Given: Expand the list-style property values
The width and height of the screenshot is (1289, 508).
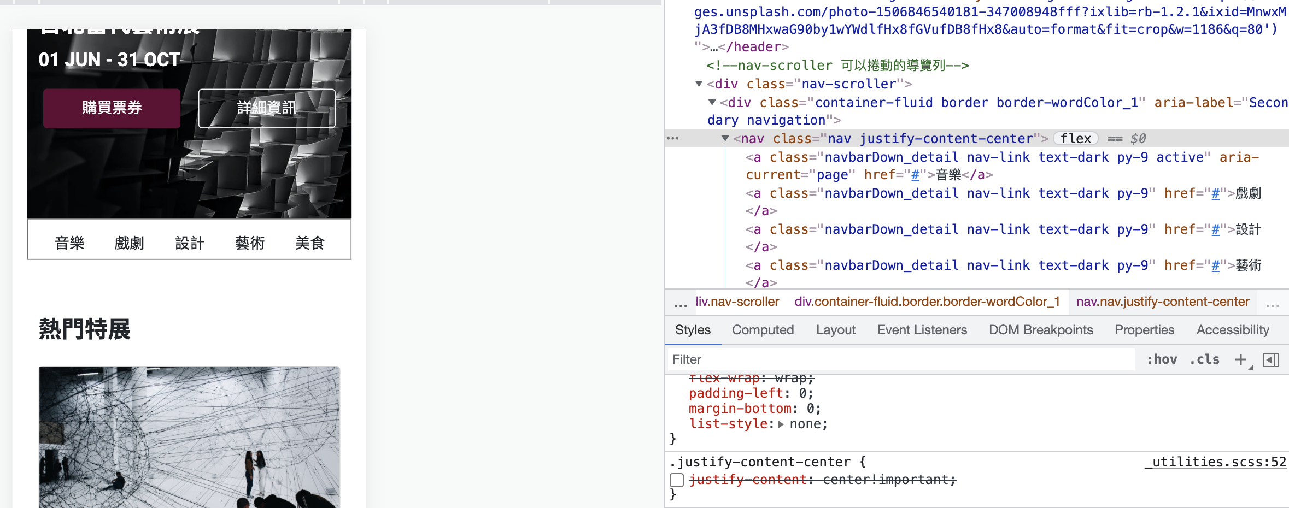Looking at the screenshot, I should point(781,424).
